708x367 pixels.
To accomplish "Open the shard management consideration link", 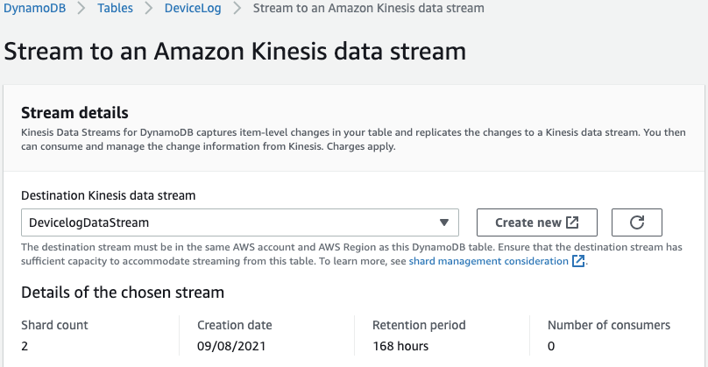I will point(488,261).
